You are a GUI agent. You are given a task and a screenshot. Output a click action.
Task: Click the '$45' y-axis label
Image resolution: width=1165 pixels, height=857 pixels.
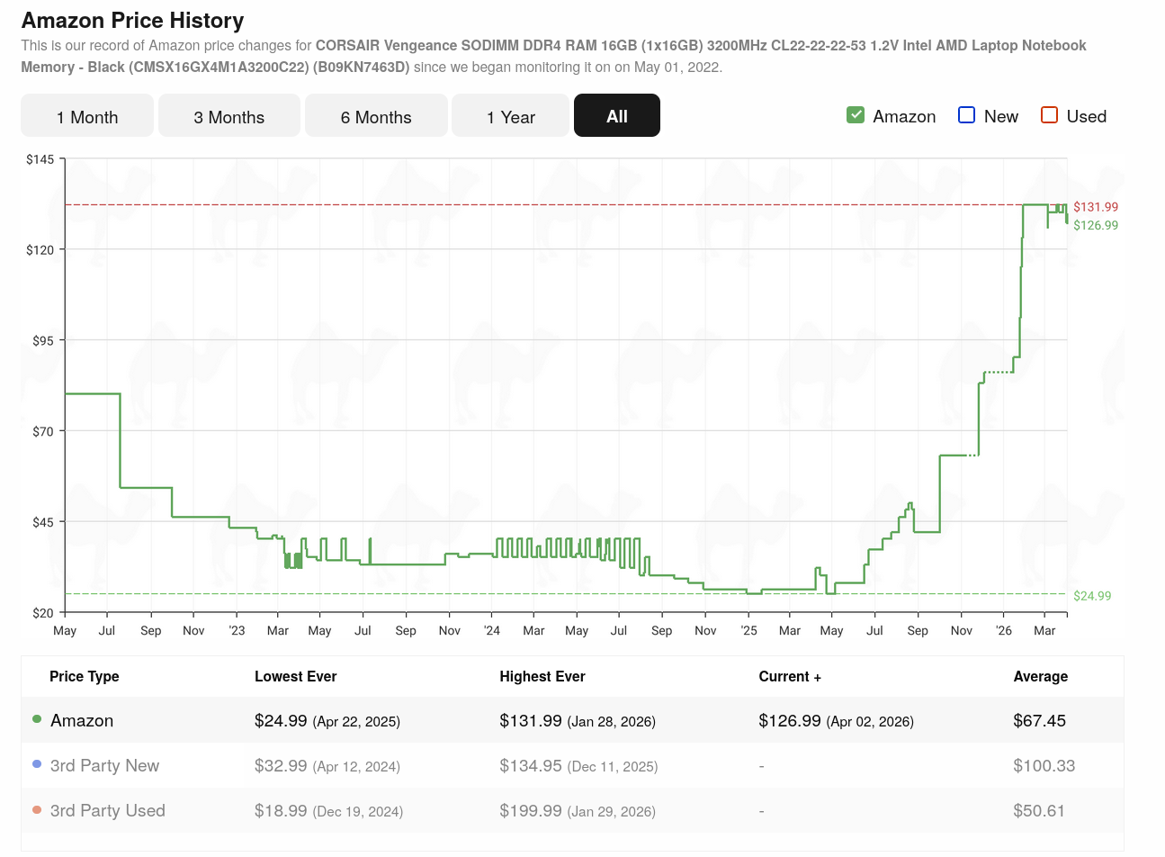(43, 522)
